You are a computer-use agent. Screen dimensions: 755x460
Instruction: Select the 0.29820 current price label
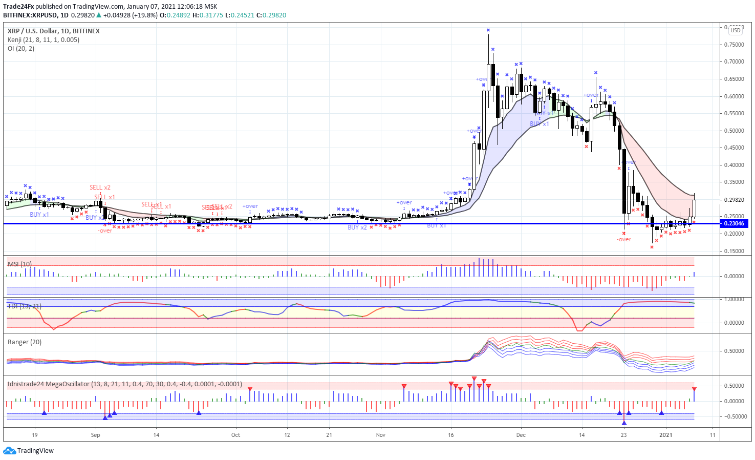tap(734, 200)
